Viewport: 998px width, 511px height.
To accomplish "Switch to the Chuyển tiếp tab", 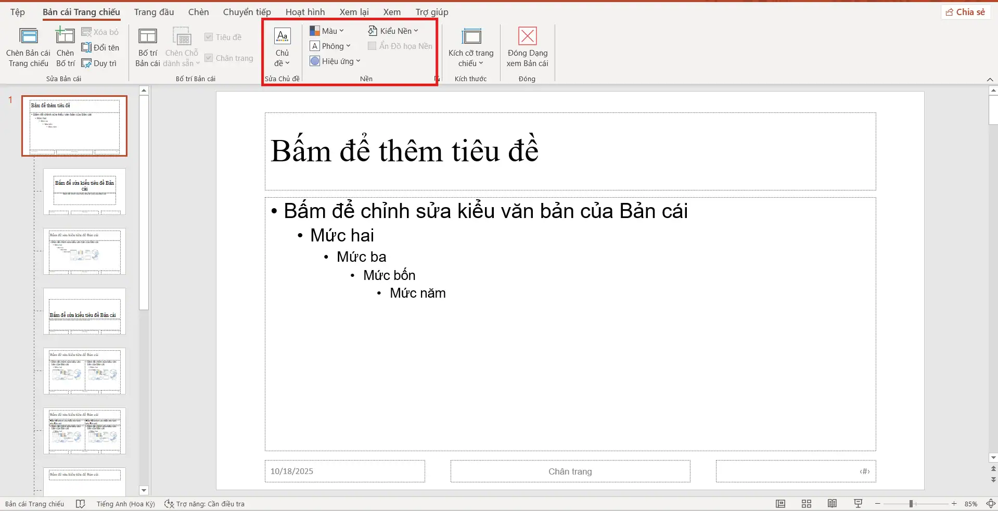I will (x=246, y=11).
